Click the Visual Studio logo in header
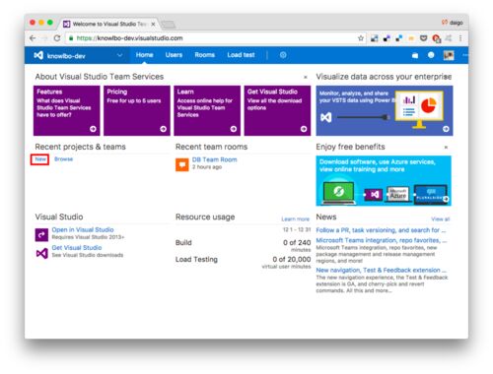This screenshot has width=493, height=374. 38,55
